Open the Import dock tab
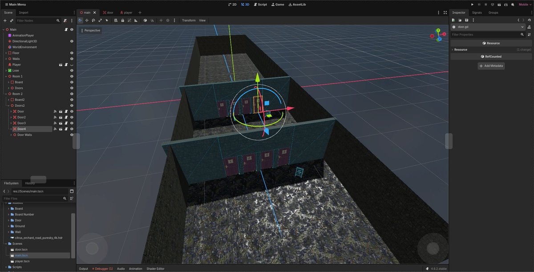 (24, 12)
